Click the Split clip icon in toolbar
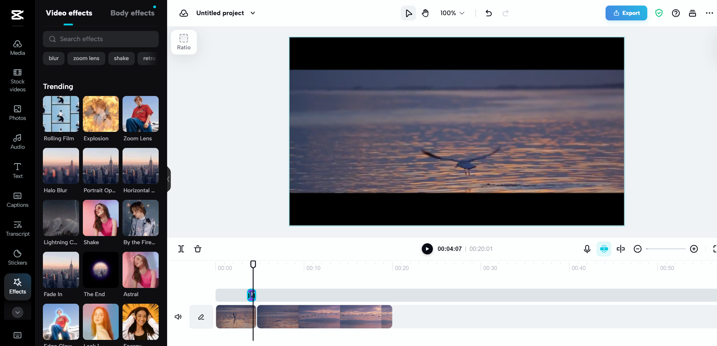This screenshot has height=346, width=717. (181, 249)
